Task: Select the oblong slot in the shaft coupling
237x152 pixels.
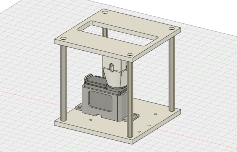Action: [112, 67]
